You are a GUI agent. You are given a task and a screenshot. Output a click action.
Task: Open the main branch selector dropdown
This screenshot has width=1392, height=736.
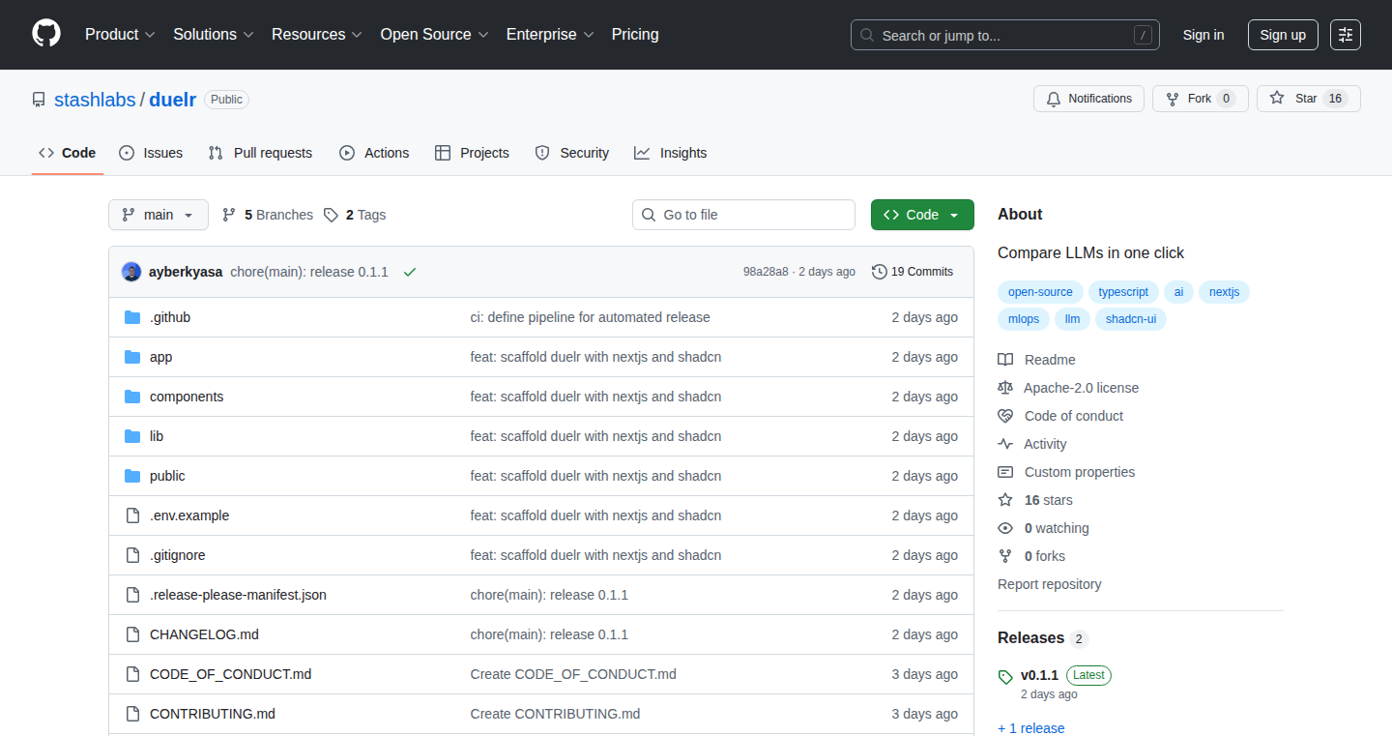click(159, 215)
